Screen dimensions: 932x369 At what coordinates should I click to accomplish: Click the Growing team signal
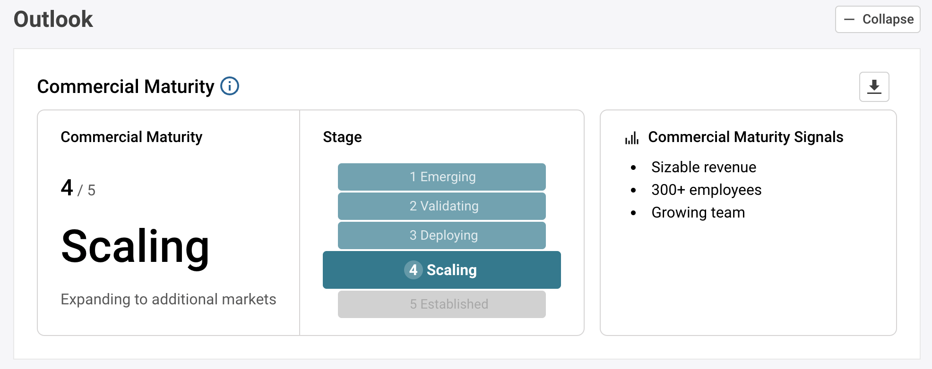tap(698, 212)
